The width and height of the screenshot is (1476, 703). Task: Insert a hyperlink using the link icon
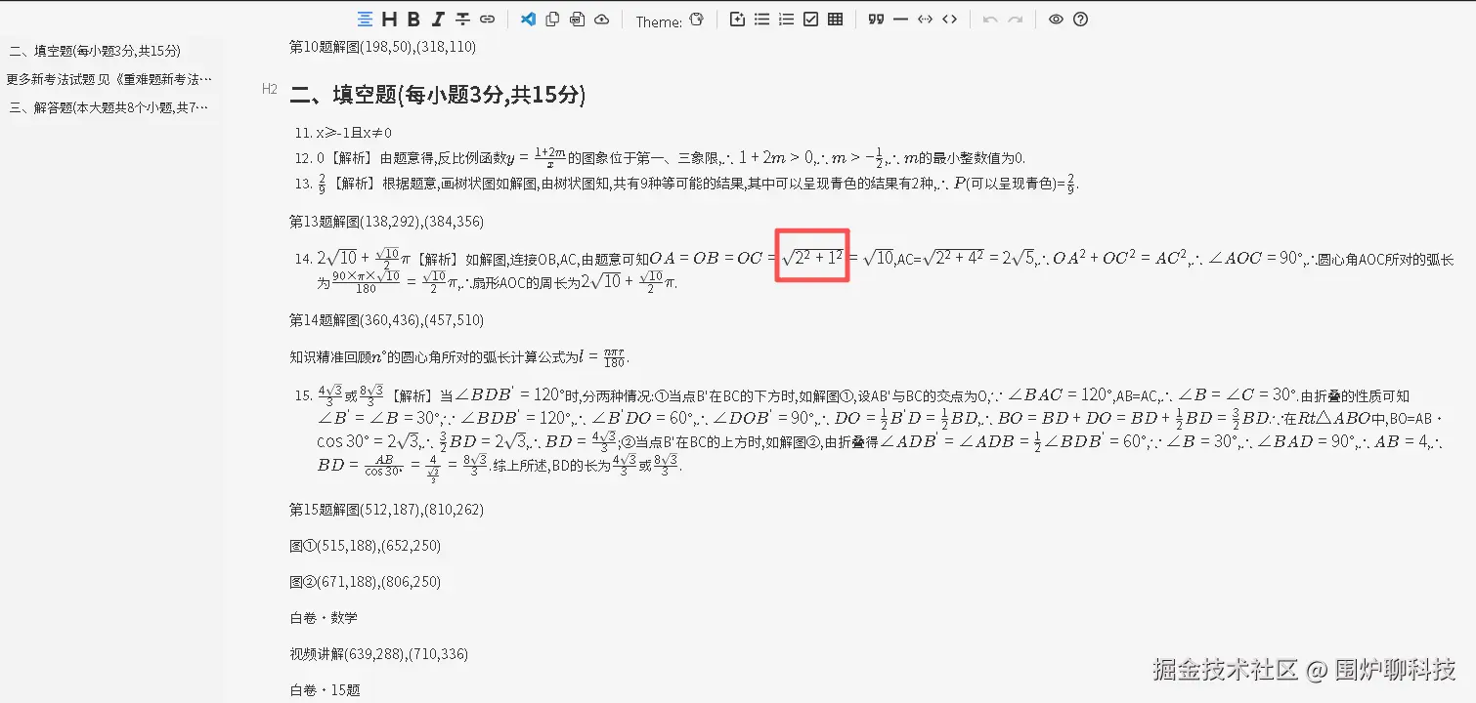click(487, 19)
